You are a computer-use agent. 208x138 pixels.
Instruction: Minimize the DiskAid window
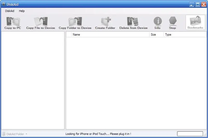[191, 4]
